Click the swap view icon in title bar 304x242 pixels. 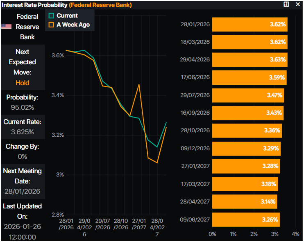pos(286,4)
